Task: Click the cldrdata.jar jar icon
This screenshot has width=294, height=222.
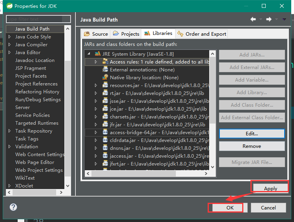Action: [x=105, y=140]
